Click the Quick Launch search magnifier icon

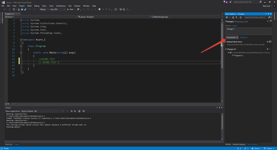point(260,2)
